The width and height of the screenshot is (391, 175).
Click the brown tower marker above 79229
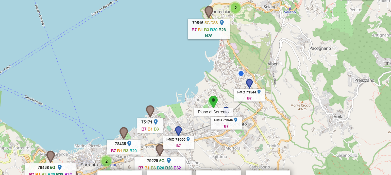pyautogui.click(x=160, y=150)
